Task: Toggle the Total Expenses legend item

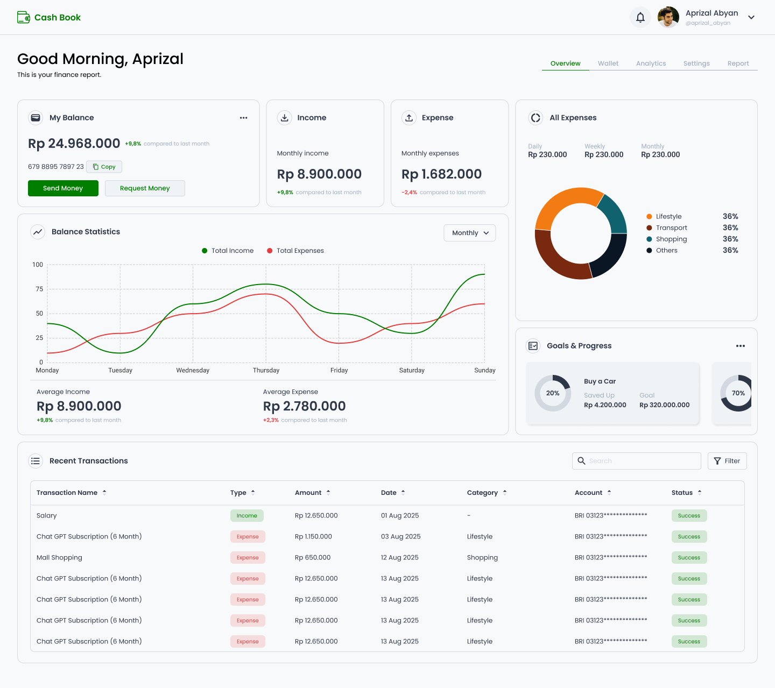Action: tap(295, 251)
